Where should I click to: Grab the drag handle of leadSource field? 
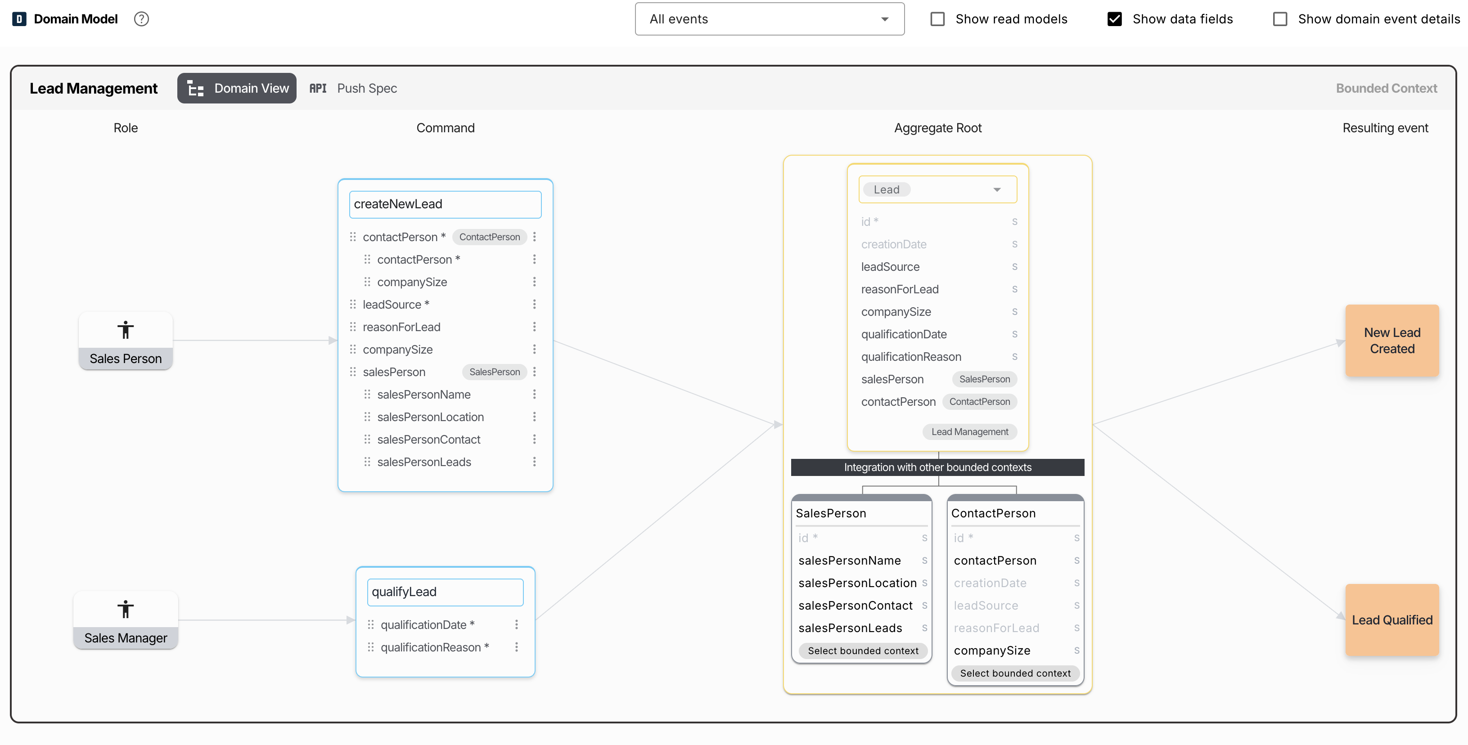353,305
